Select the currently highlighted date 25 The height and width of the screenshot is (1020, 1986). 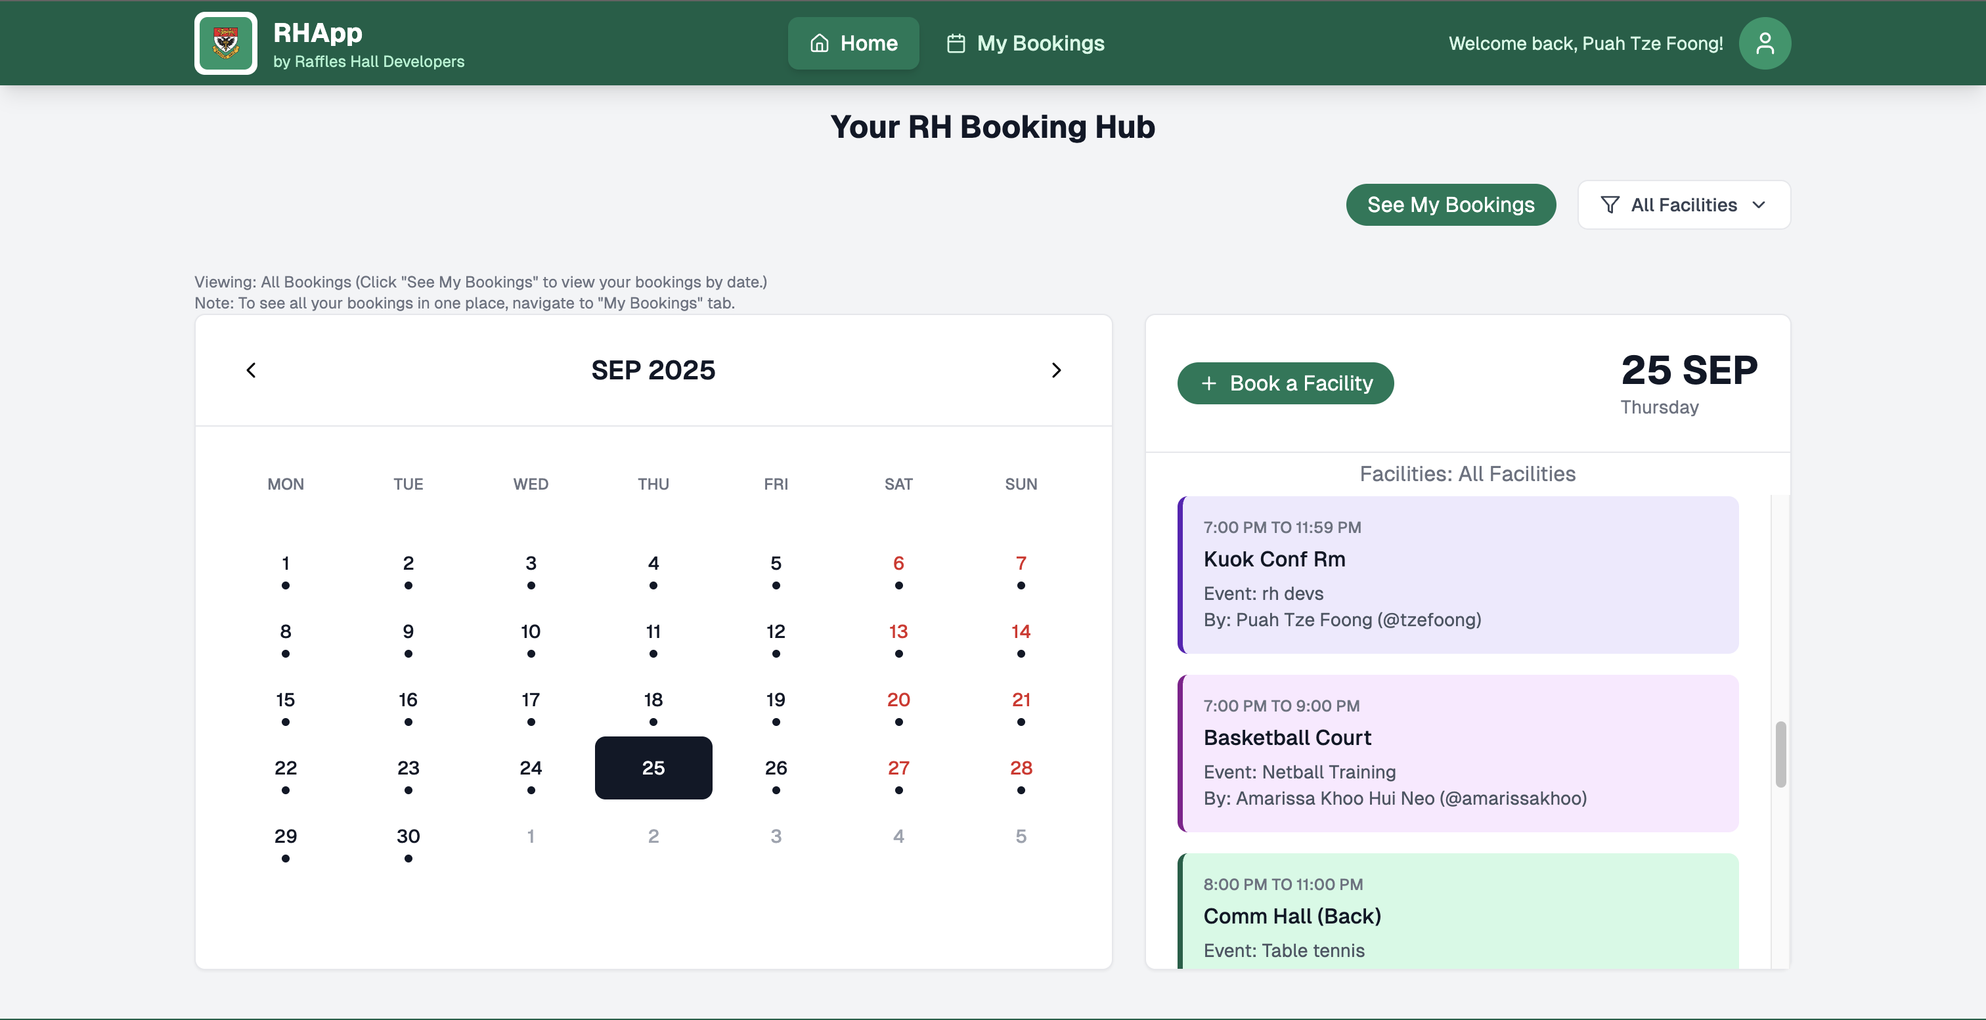653,768
